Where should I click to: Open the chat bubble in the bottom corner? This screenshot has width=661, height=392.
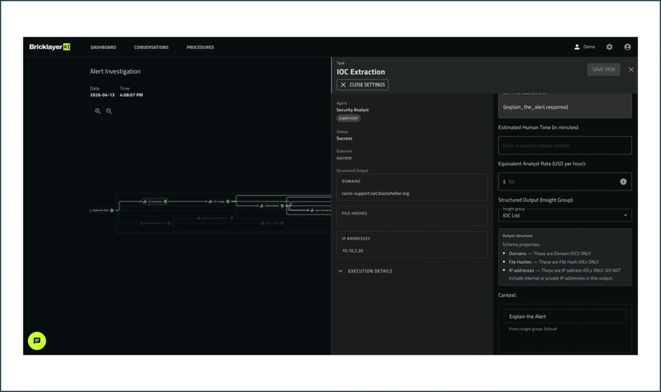37,341
